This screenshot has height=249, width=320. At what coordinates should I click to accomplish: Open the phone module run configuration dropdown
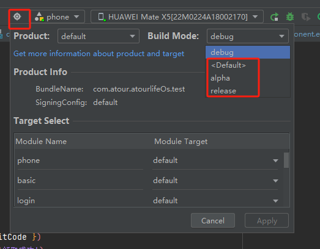click(x=58, y=16)
